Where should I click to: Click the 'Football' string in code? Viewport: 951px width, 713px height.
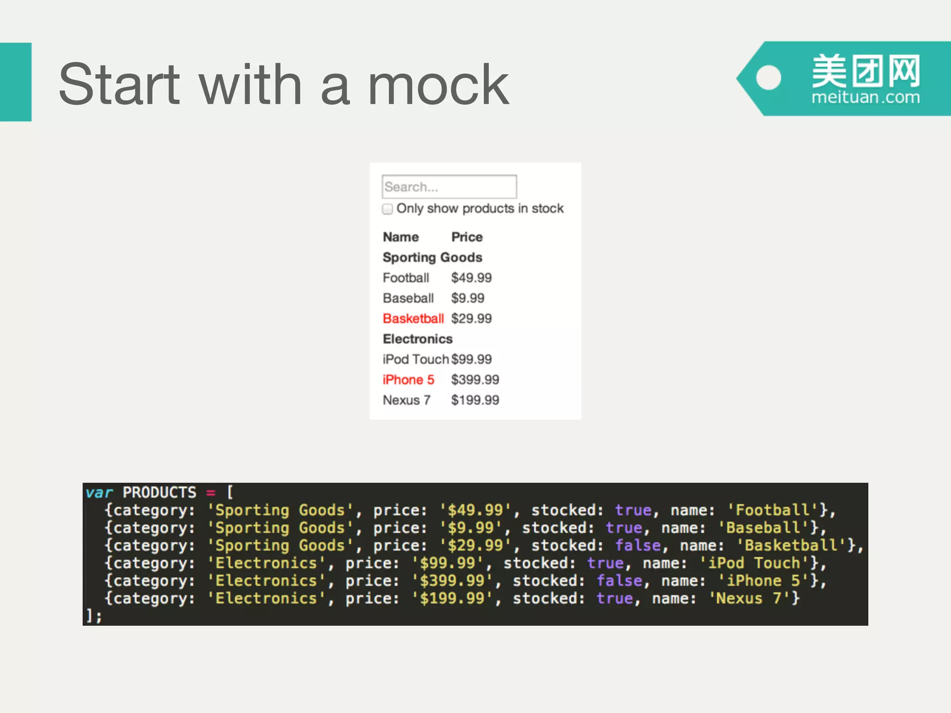click(773, 510)
